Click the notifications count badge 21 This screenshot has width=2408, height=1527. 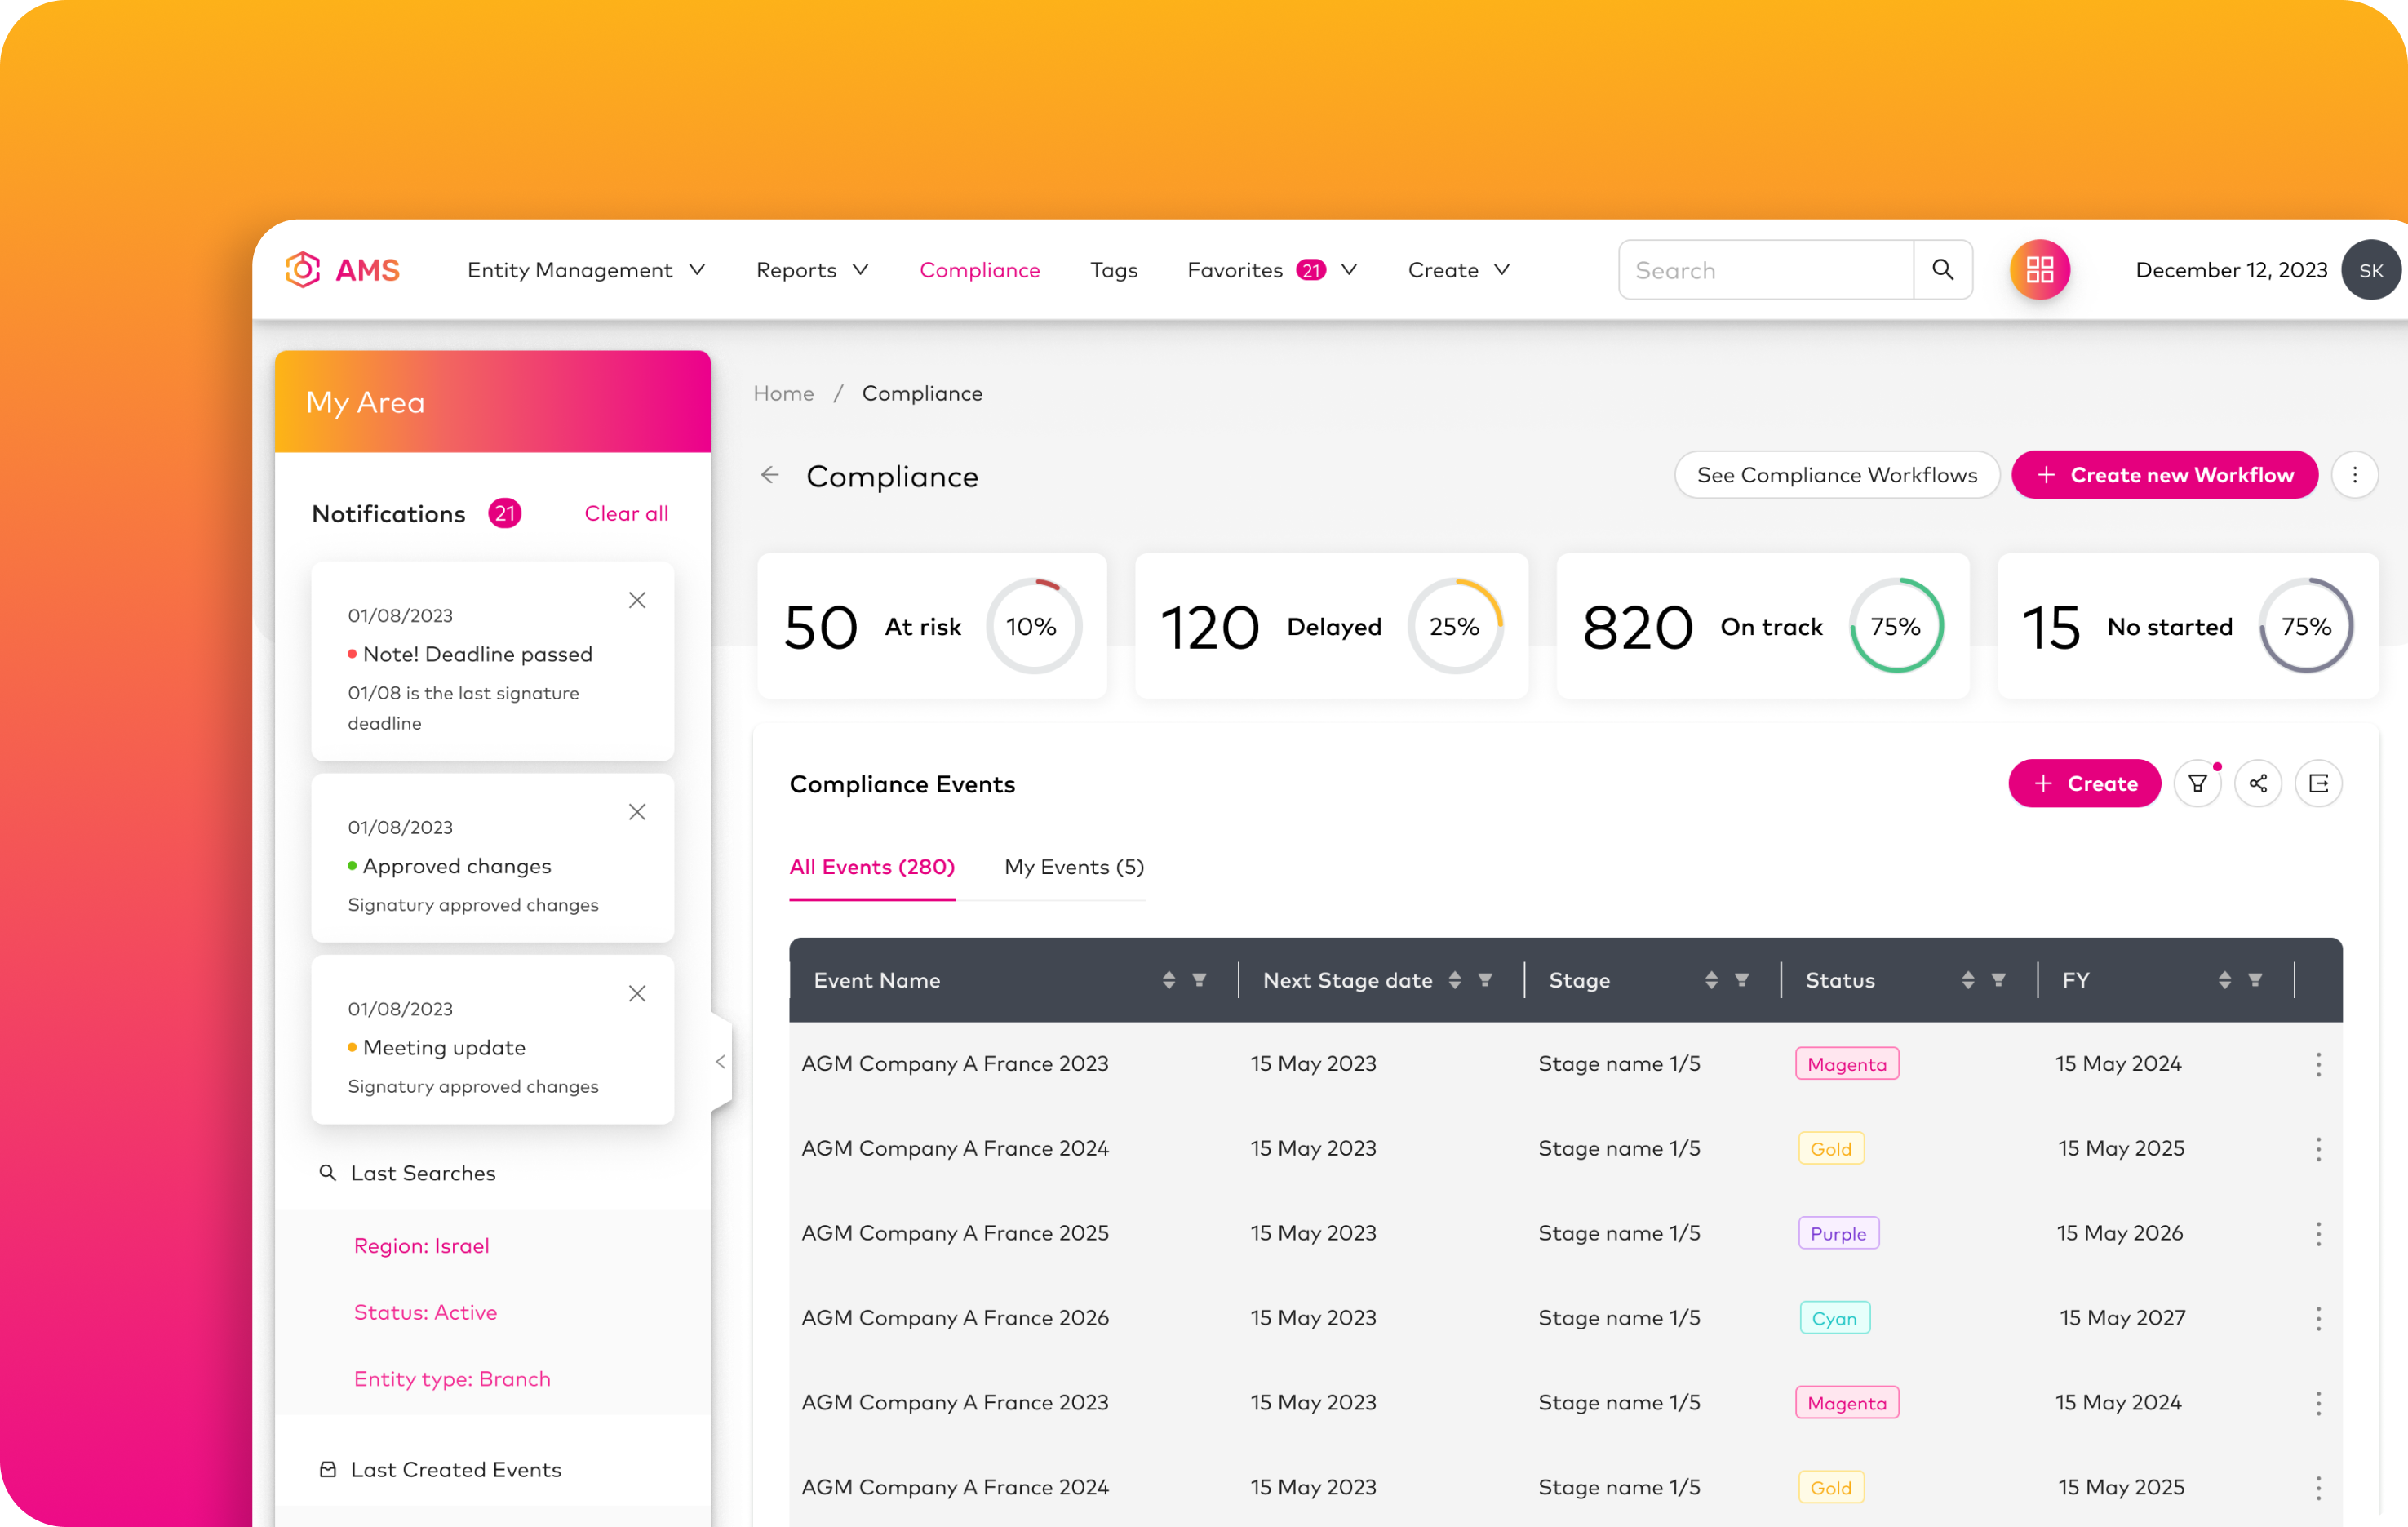(505, 514)
